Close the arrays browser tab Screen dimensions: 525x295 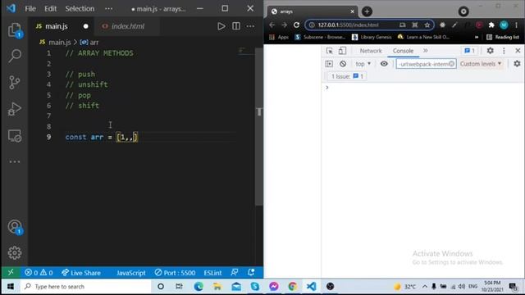pos(352,11)
